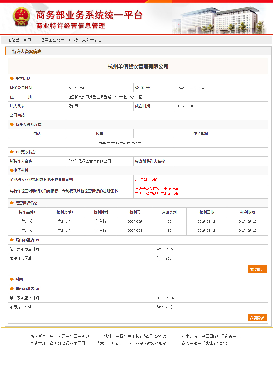Click the 基本信息 section orange bullet
Image resolution: width=273 pixels, height=367 pixels.
(12, 78)
